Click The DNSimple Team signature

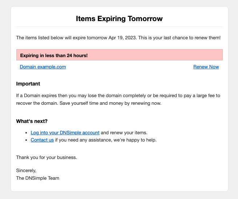(37, 178)
